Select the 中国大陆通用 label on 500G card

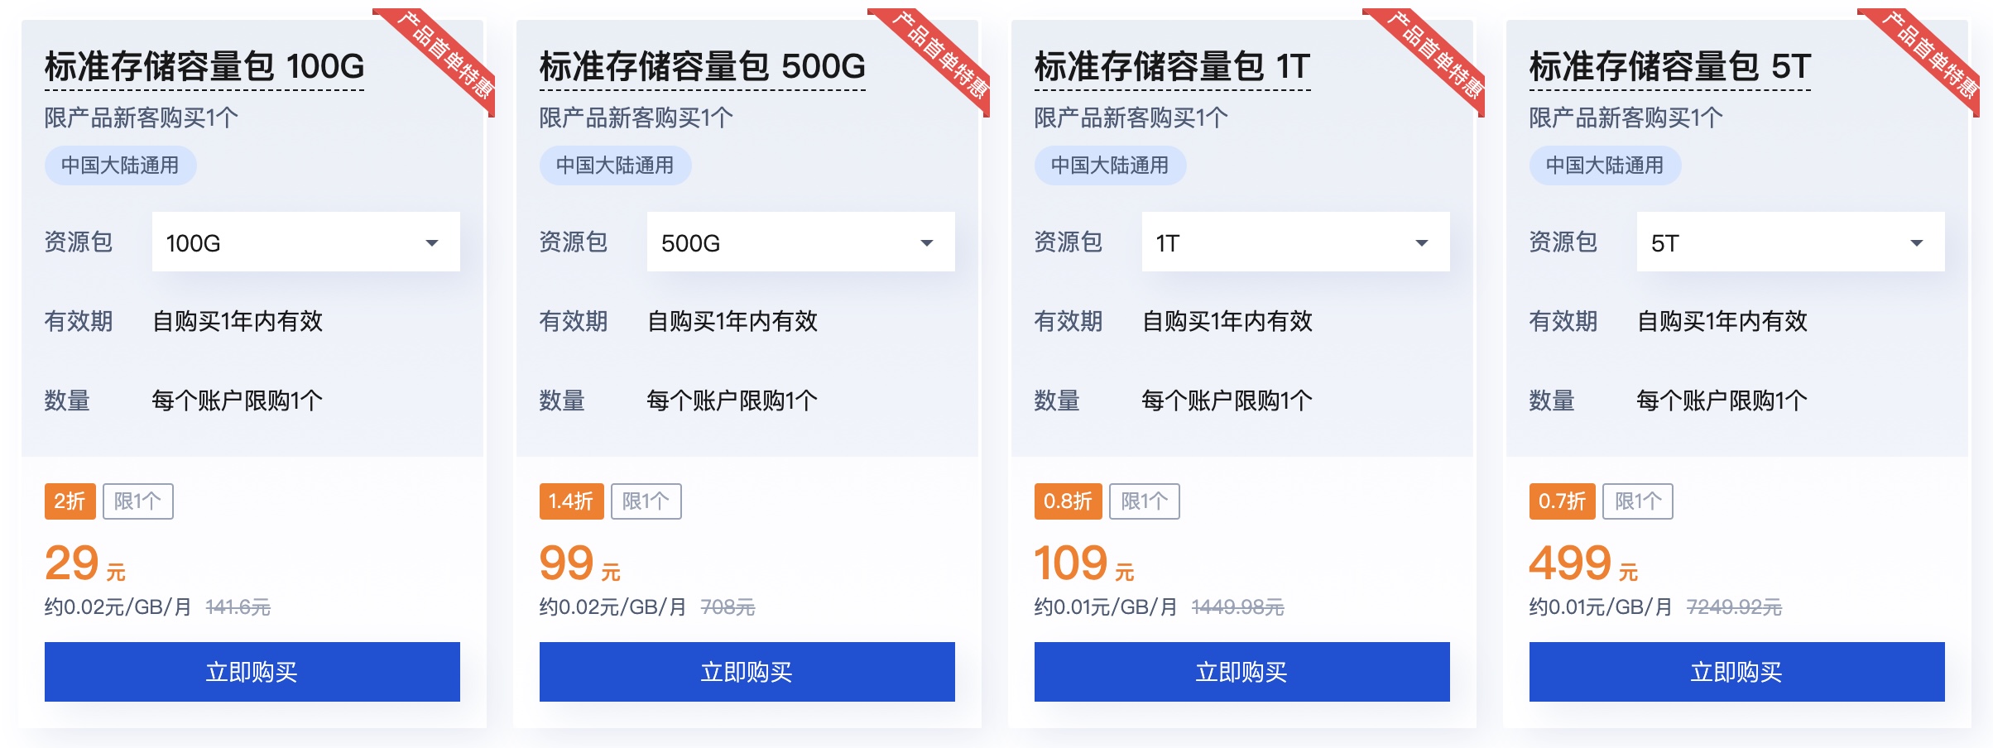pos(616,165)
